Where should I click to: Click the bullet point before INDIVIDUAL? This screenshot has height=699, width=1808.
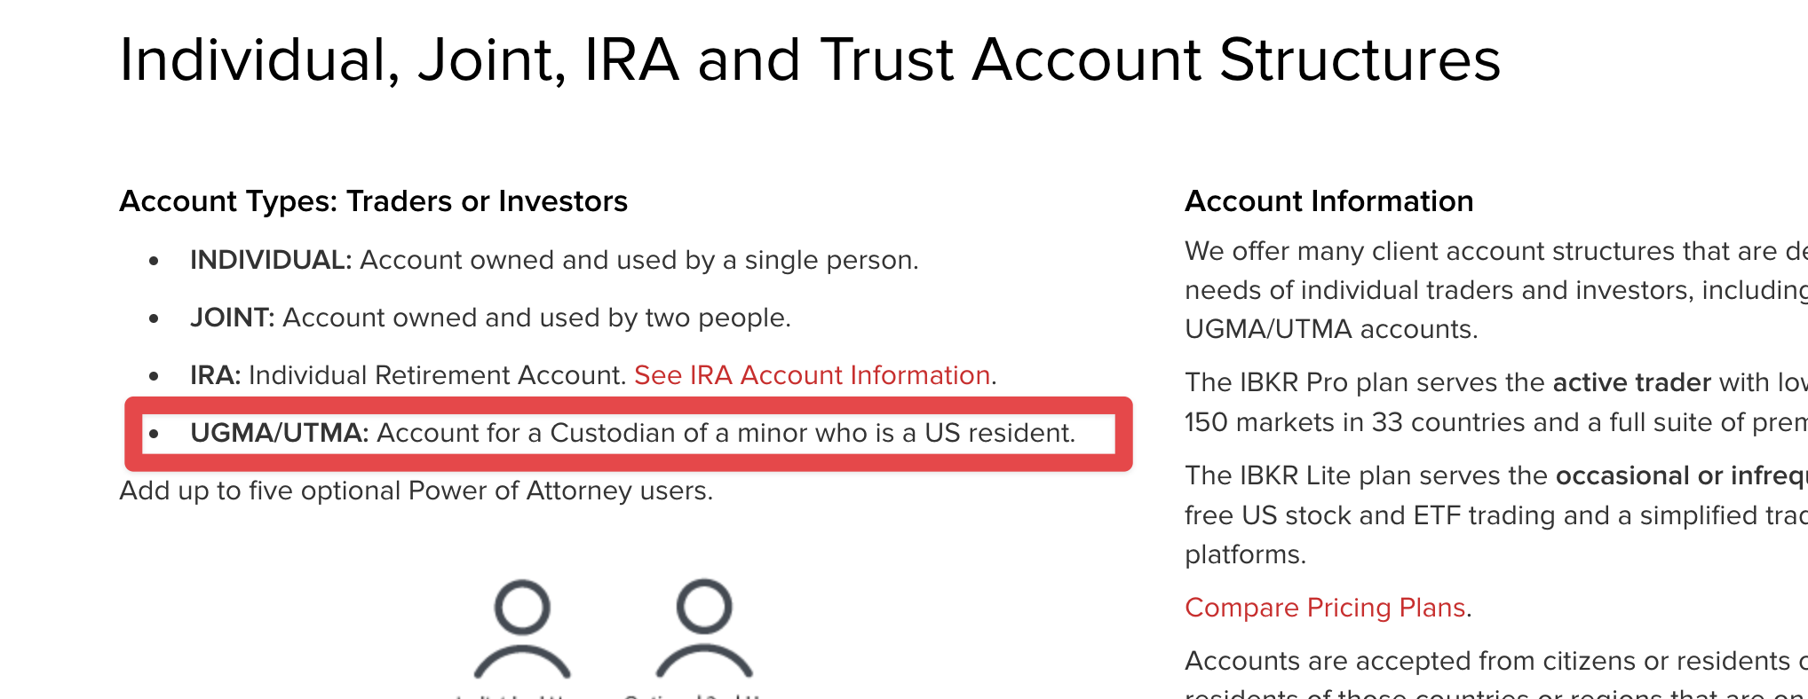pos(155,261)
